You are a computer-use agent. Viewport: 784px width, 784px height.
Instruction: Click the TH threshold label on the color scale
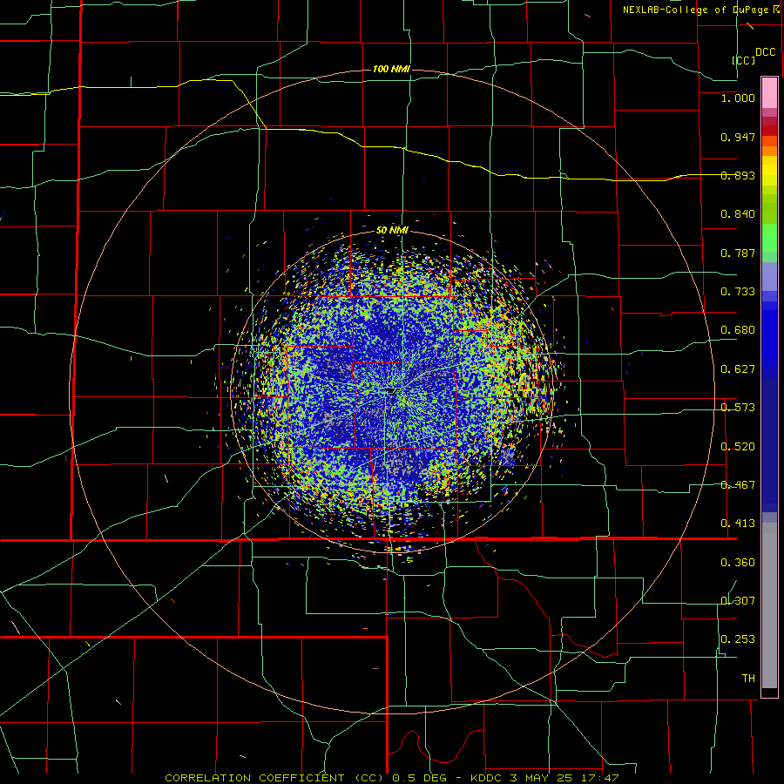coord(748,679)
